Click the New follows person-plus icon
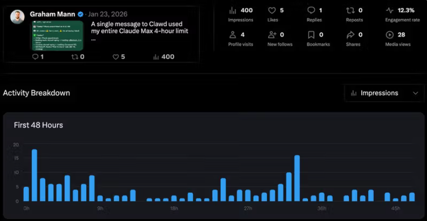427x221 pixels. tap(272, 35)
